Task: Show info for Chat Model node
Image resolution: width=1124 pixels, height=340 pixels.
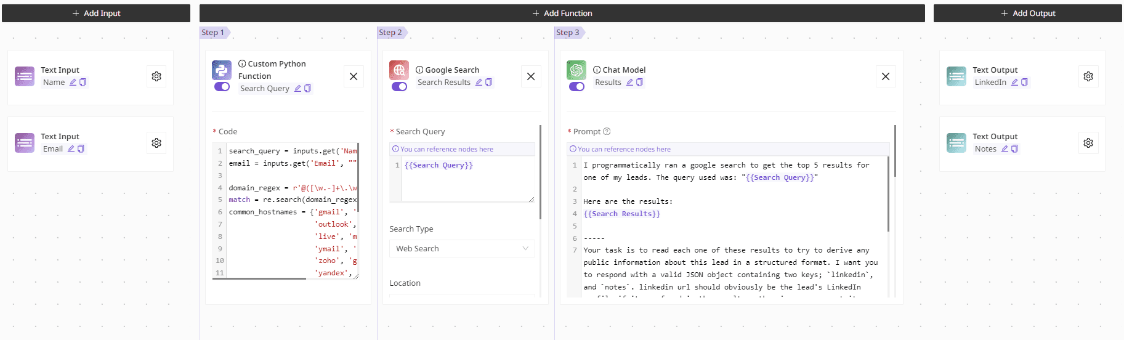Action: pos(597,70)
